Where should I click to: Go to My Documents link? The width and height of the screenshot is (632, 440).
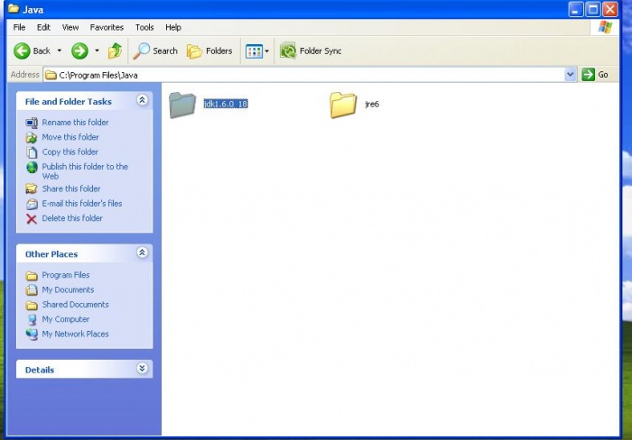(x=68, y=289)
